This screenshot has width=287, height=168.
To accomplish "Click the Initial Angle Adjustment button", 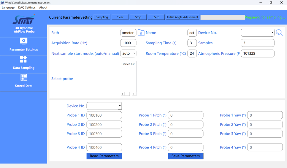I will click(183, 17).
